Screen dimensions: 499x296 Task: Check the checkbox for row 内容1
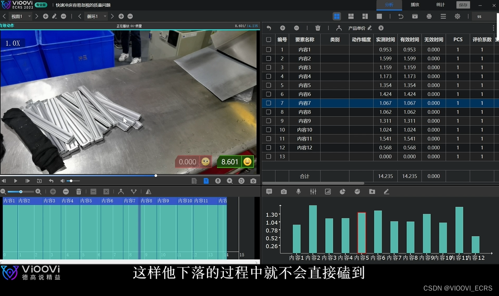pos(268,49)
